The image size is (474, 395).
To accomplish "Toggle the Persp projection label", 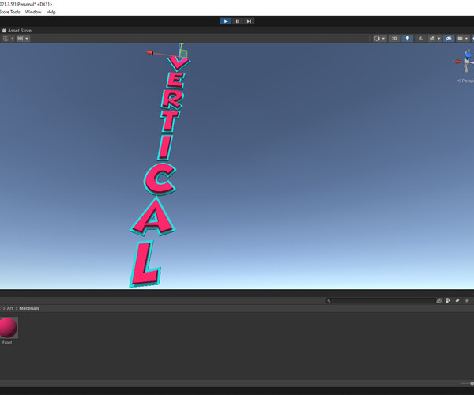I will (x=465, y=81).
